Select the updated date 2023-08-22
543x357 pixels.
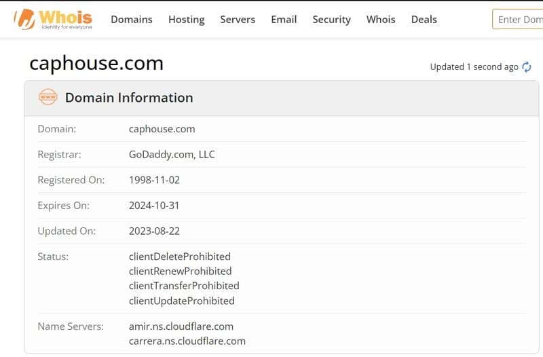[x=154, y=231]
